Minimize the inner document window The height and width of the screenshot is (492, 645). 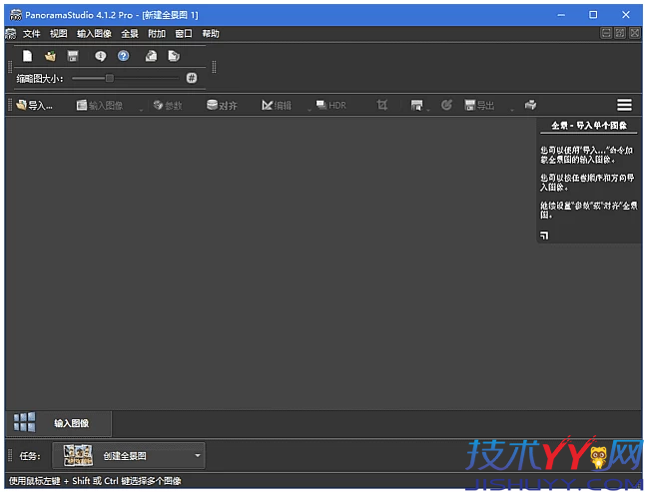point(606,33)
